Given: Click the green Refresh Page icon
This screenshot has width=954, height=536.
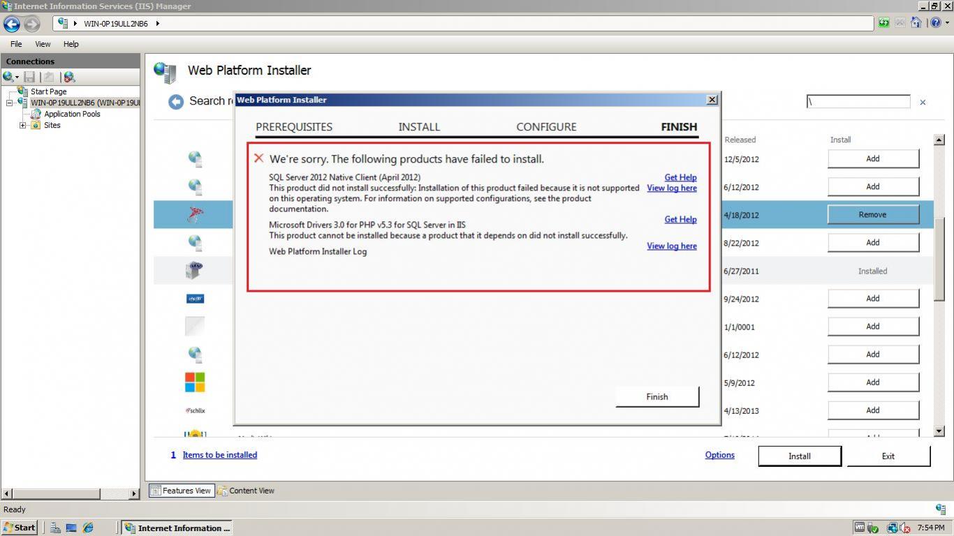Looking at the screenshot, I should tap(883, 23).
